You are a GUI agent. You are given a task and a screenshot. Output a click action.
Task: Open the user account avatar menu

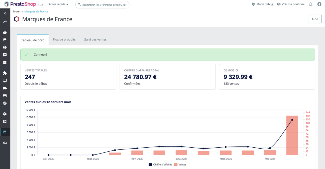319,4
